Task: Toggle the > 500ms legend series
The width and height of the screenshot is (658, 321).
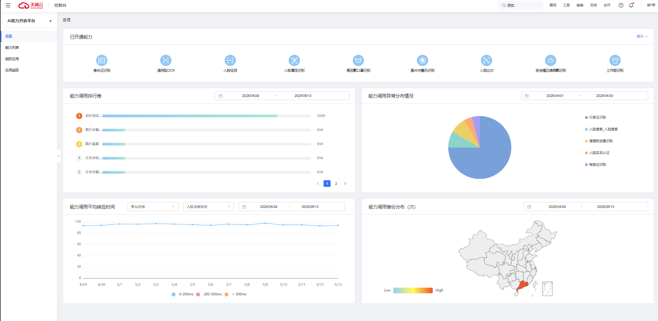Action: coord(236,294)
